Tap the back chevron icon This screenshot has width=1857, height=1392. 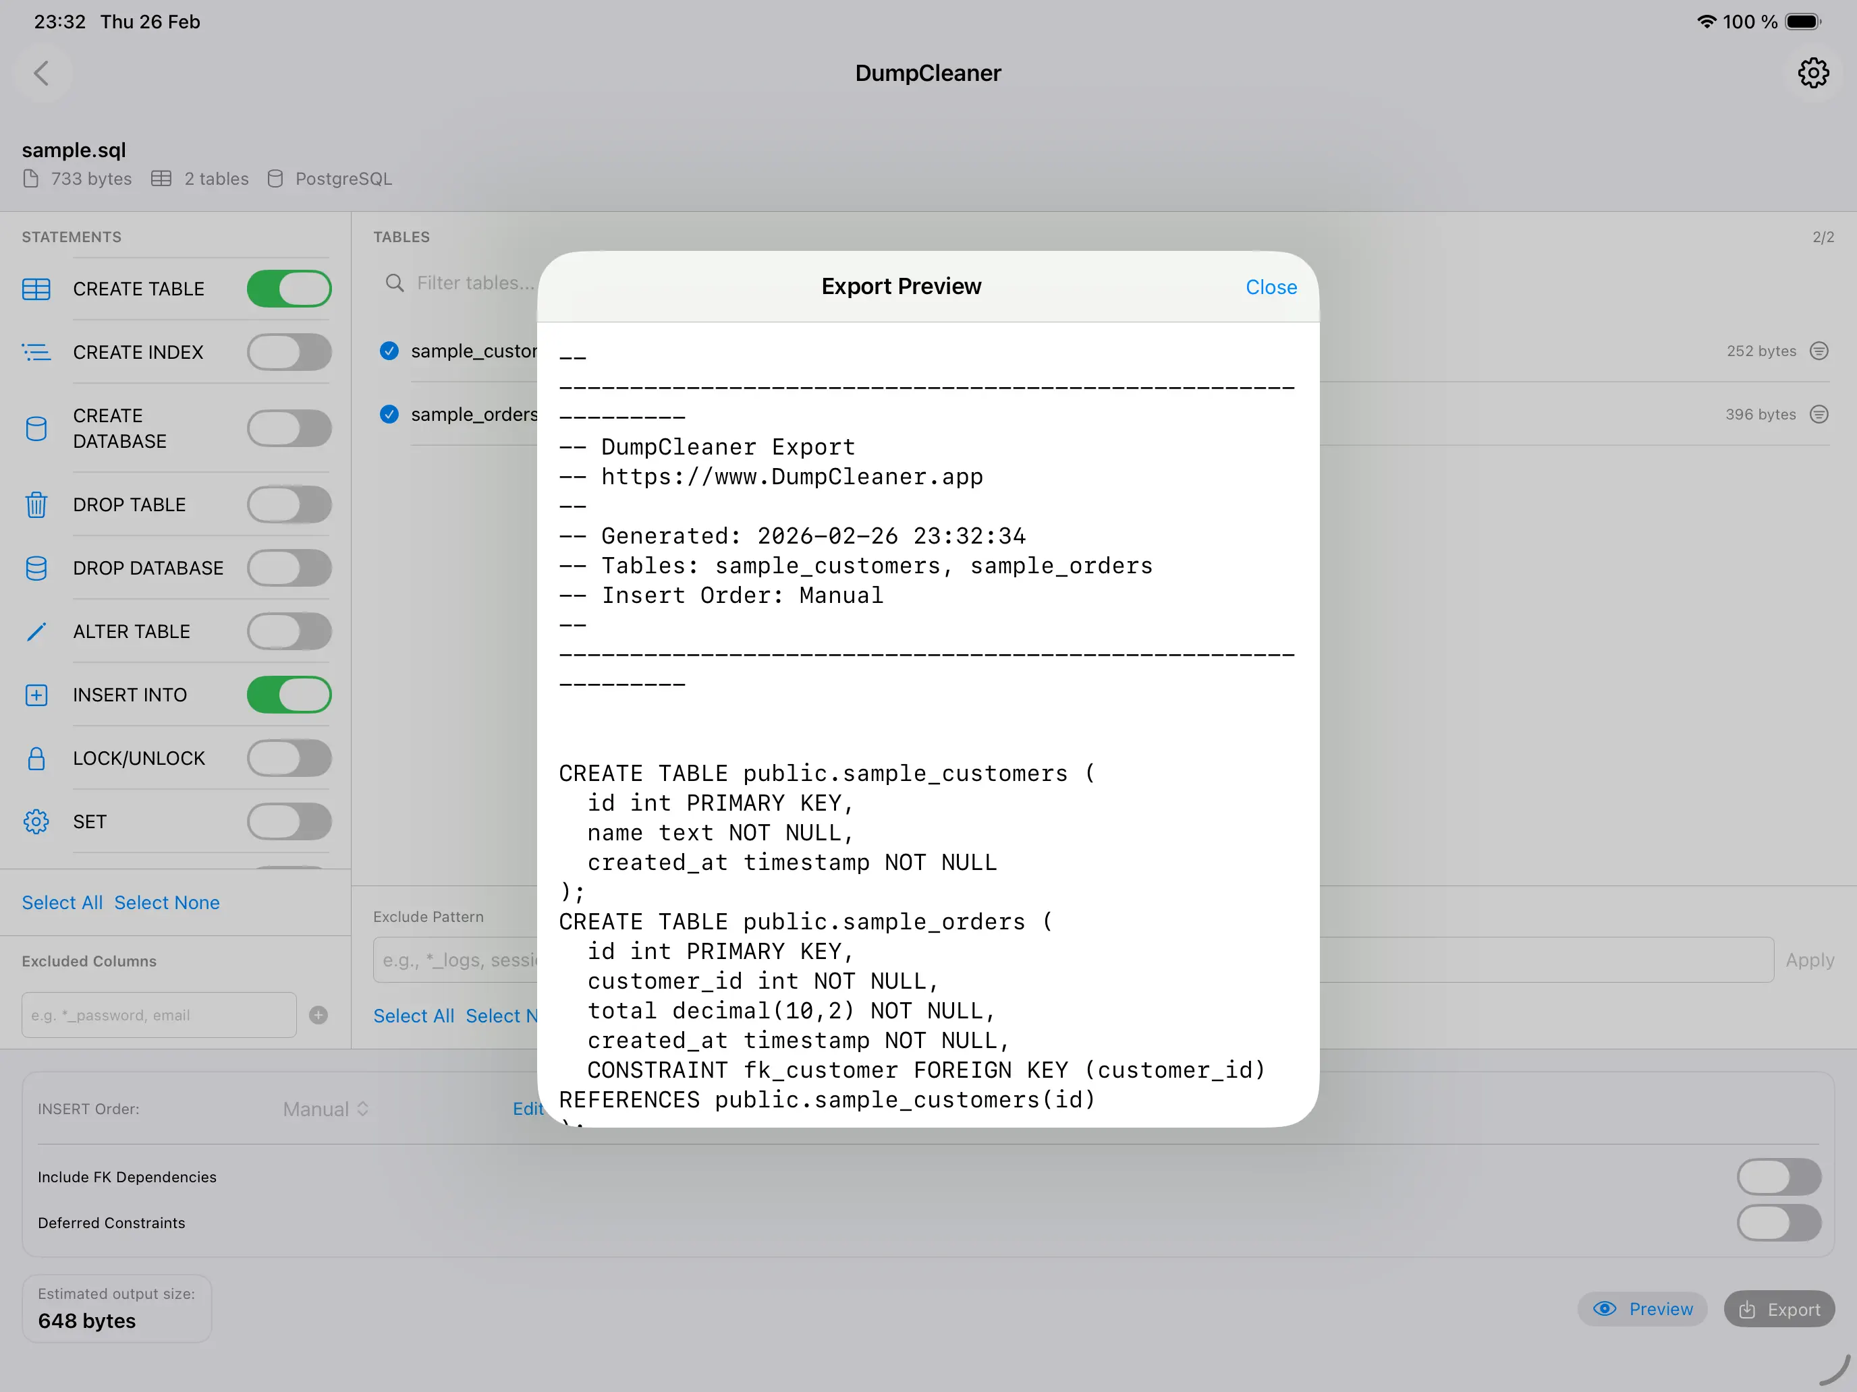click(41, 73)
